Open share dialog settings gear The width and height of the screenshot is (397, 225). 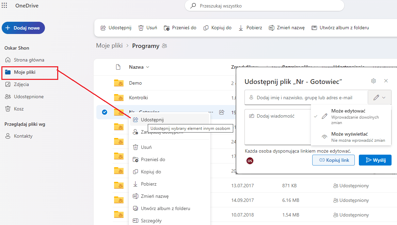point(374,81)
